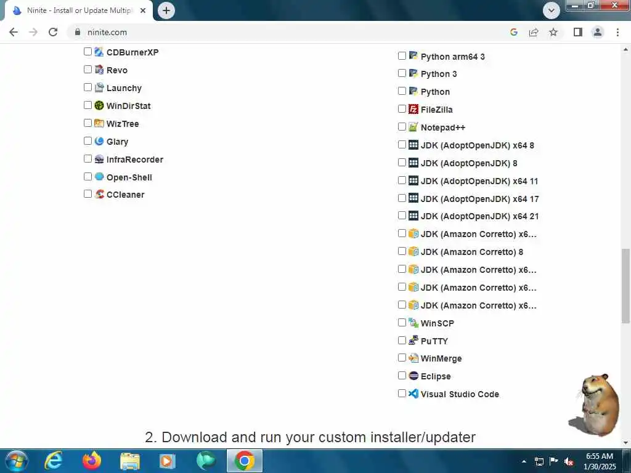Reload the Ninite page
Image resolution: width=631 pixels, height=473 pixels.
pyautogui.click(x=53, y=32)
